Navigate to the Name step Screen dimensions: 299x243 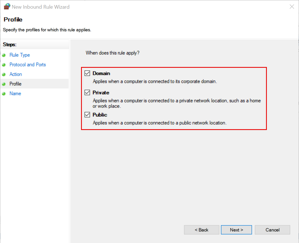(x=15, y=93)
